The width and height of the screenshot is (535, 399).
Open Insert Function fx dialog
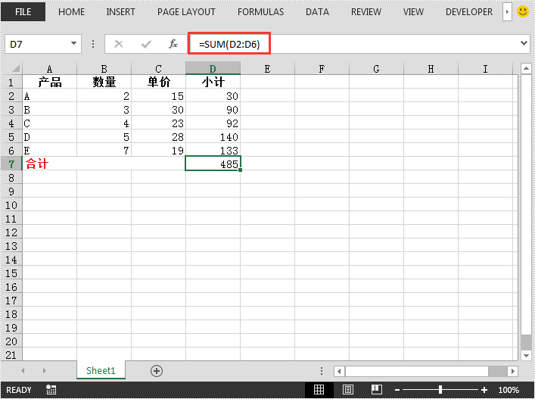[x=173, y=44]
